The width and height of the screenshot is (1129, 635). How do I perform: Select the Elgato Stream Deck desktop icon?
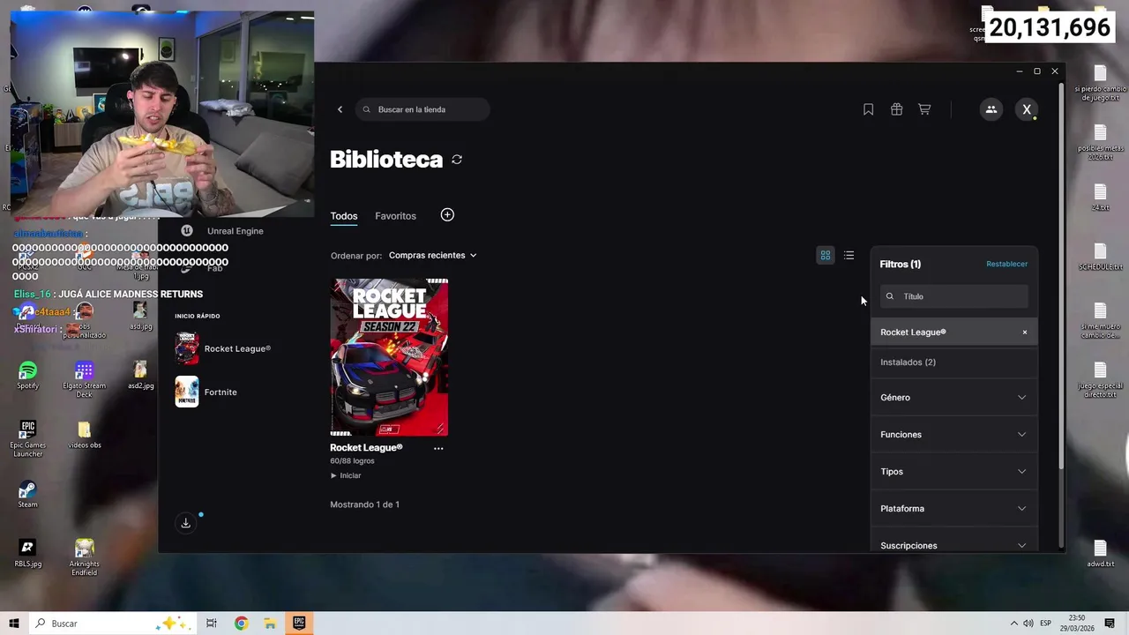pyautogui.click(x=84, y=380)
